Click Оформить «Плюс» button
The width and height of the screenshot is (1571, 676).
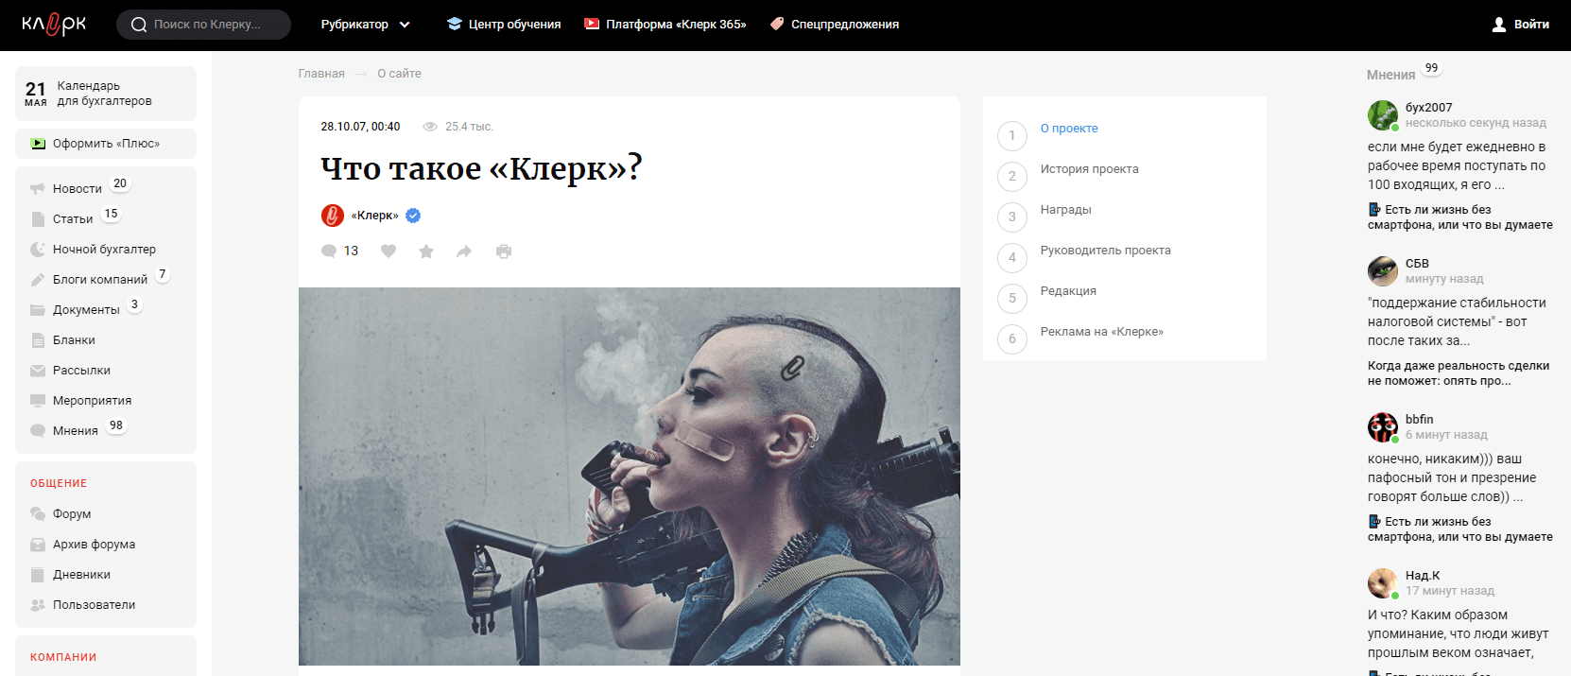click(106, 144)
